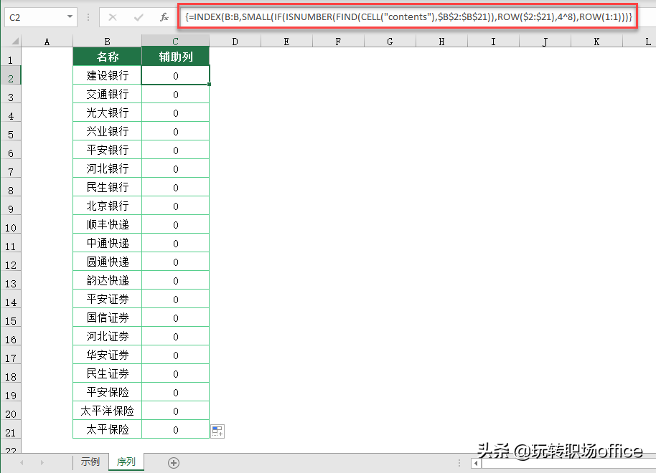Image resolution: width=656 pixels, height=473 pixels.
Task: Click cell containing 民生银行
Action: pyautogui.click(x=108, y=187)
